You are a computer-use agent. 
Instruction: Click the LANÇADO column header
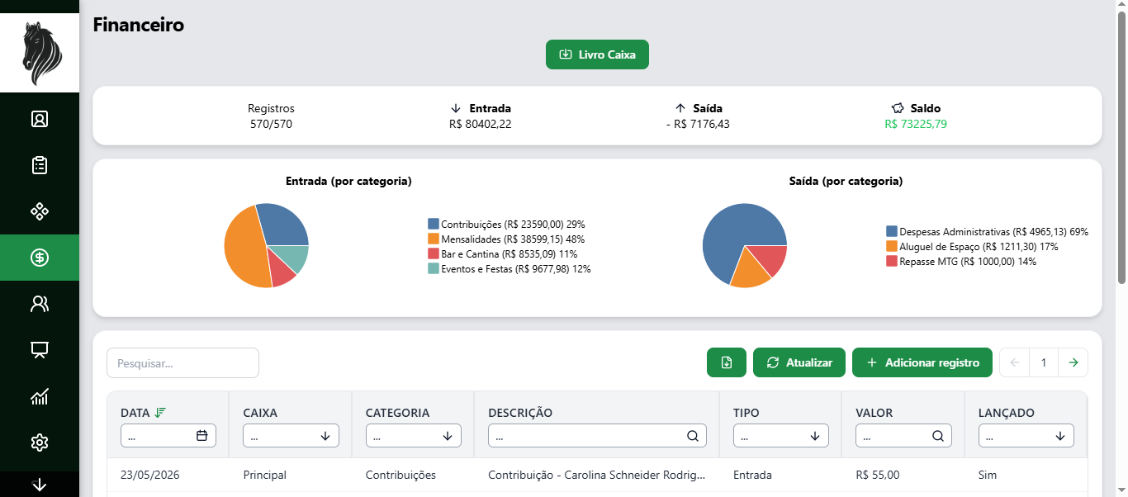click(1007, 413)
